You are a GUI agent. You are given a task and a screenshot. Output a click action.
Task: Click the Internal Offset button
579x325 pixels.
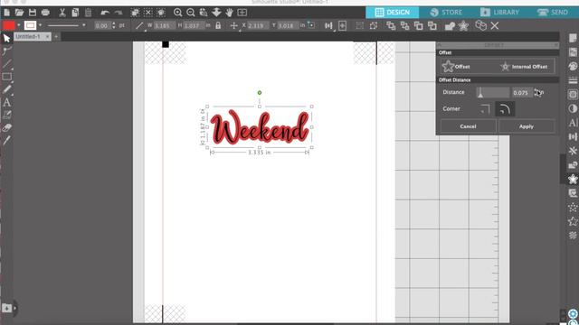click(525, 66)
